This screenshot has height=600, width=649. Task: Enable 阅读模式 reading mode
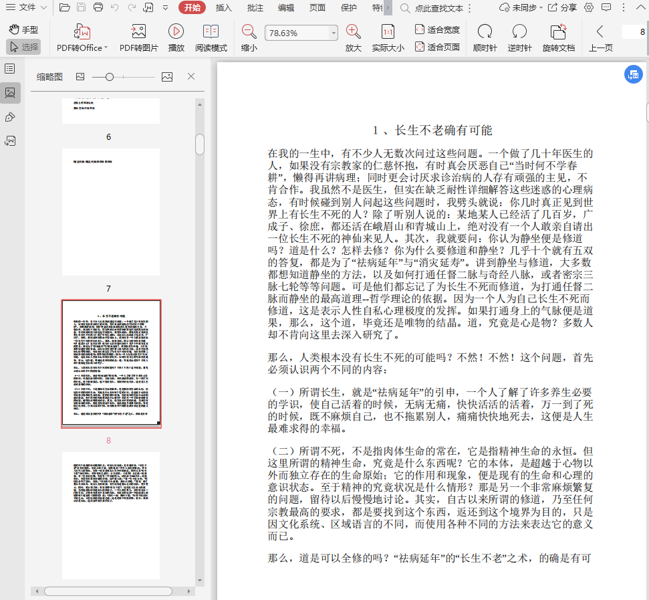click(211, 31)
